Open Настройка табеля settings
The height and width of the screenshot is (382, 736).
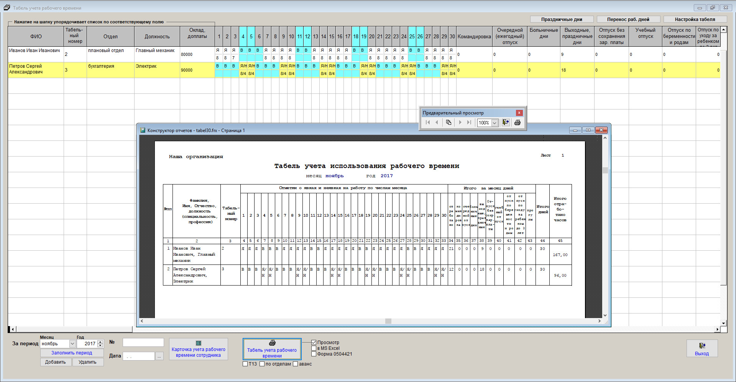tap(695, 20)
